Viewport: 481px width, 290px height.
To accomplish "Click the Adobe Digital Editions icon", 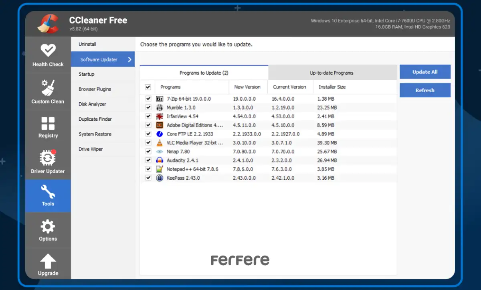I will [160, 125].
